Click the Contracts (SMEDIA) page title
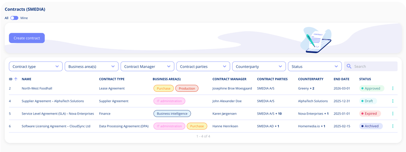The height and width of the screenshot is (152, 406). click(25, 9)
